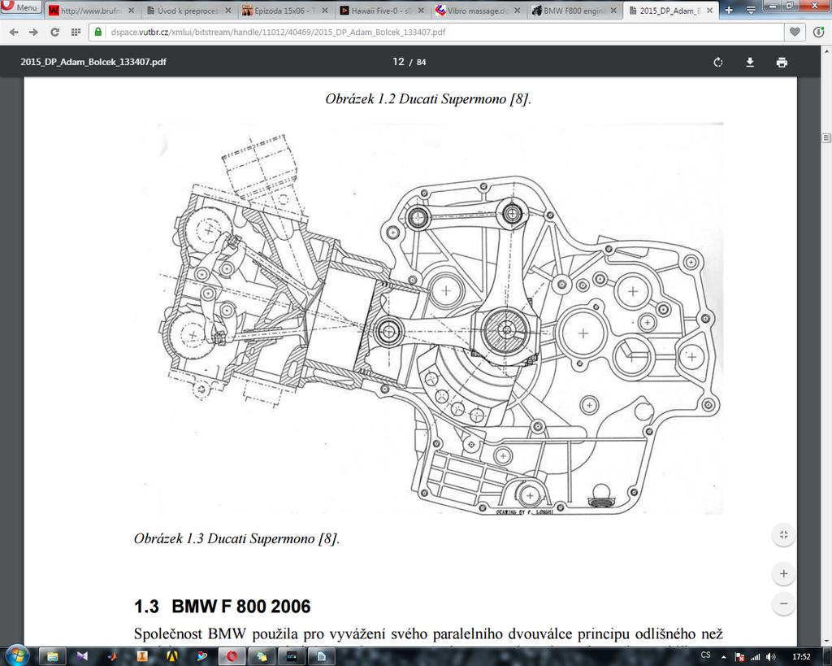The height and width of the screenshot is (666, 832).
Task: Edit the PDF page number 12 field
Action: pyautogui.click(x=398, y=62)
